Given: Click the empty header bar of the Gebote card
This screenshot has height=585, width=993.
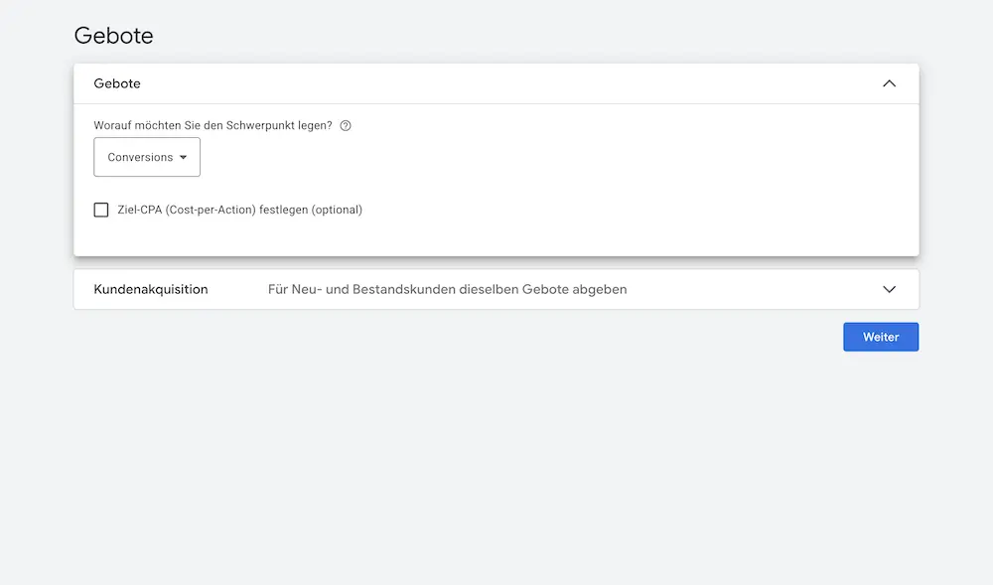Looking at the screenshot, I should (x=496, y=83).
